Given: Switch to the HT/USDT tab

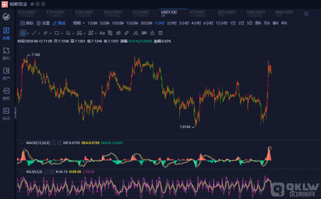Looking at the screenshot, I should (x=197, y=13).
